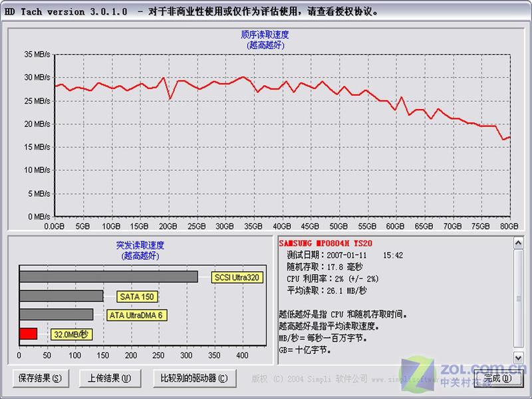Image resolution: width=532 pixels, height=399 pixels.
Task: Click the 突发读取速度 chart title
Action: point(140,245)
